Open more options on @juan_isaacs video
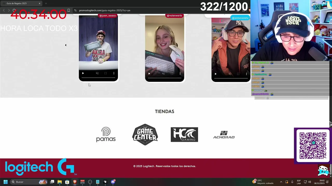This screenshot has height=186, width=332. [x=114, y=73]
